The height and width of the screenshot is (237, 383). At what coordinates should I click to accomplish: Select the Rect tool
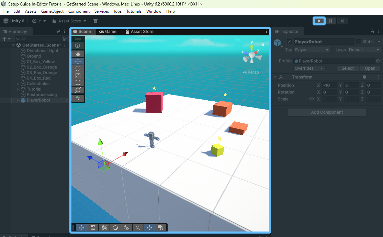78,83
